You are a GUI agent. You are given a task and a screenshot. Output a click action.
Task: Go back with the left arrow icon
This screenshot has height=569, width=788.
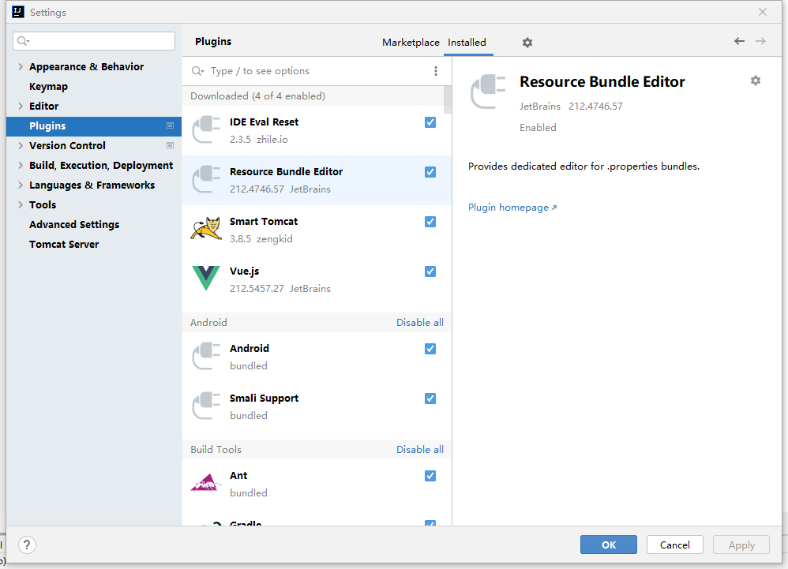click(739, 41)
